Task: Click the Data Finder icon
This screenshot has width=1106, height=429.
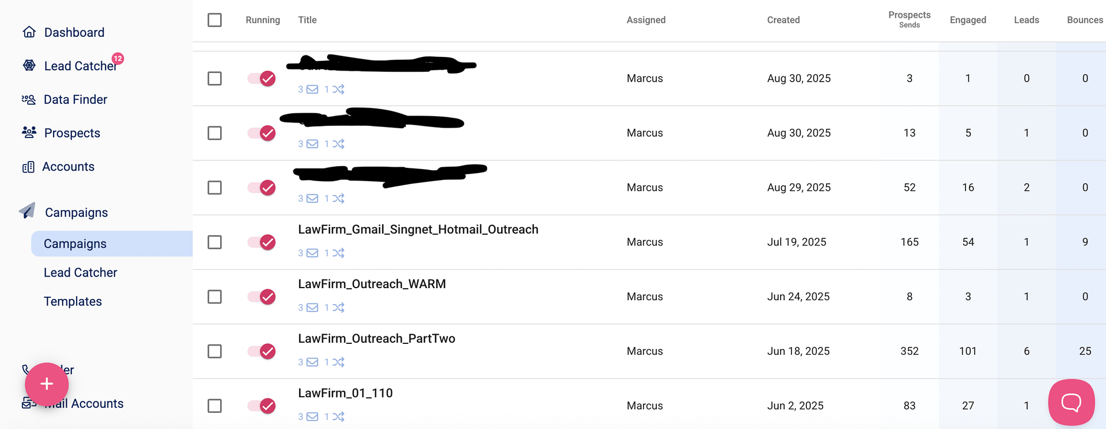Action: coord(29,99)
